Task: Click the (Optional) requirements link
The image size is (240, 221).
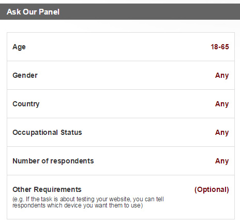Action: 212,189
